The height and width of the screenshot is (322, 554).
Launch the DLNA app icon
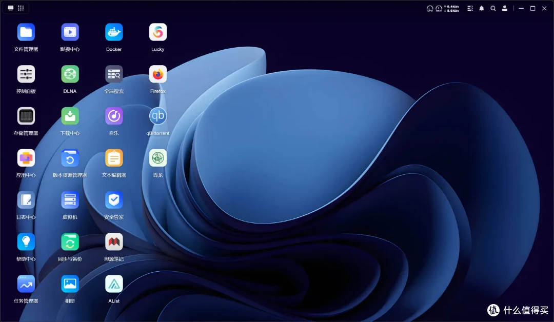[70, 74]
